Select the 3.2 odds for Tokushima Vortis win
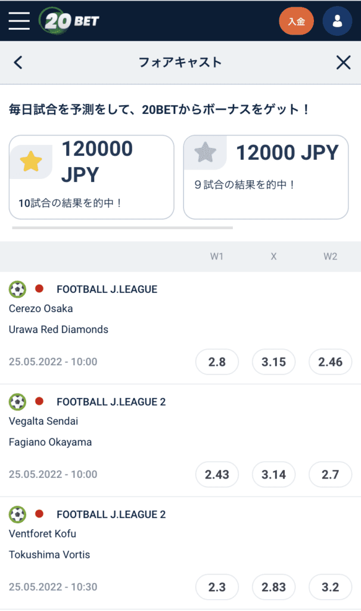 [x=330, y=587]
